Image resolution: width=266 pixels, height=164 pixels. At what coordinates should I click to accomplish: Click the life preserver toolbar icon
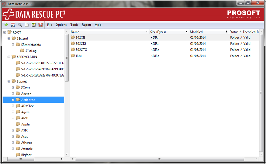[40, 25]
